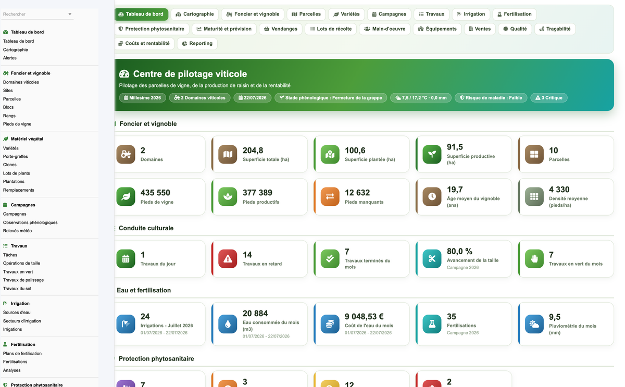The image size is (625, 387).
Task: Open Travaux de palissage sidebar link
Action: (x=23, y=280)
